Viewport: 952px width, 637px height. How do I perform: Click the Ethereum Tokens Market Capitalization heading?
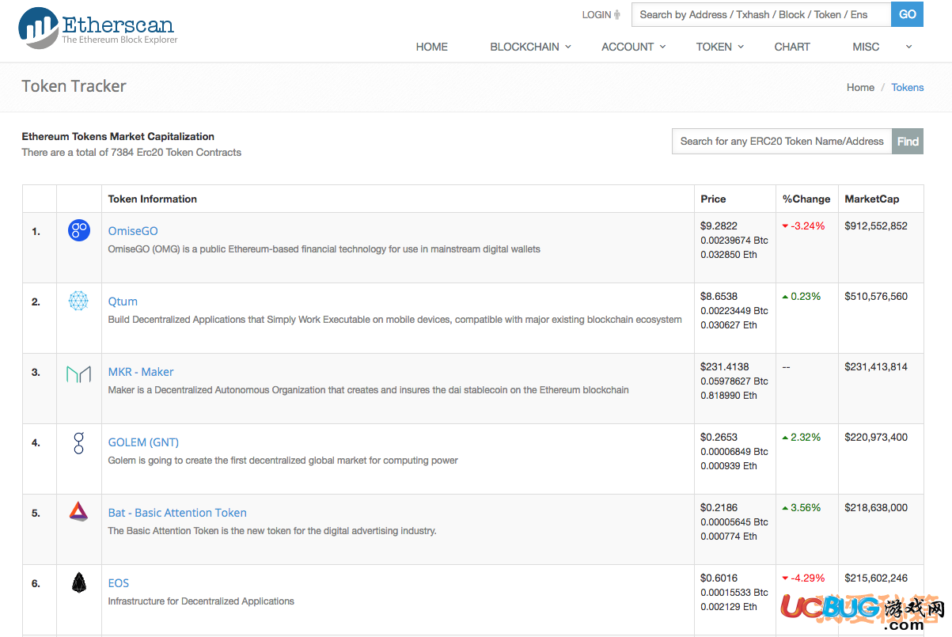pyautogui.click(x=118, y=137)
